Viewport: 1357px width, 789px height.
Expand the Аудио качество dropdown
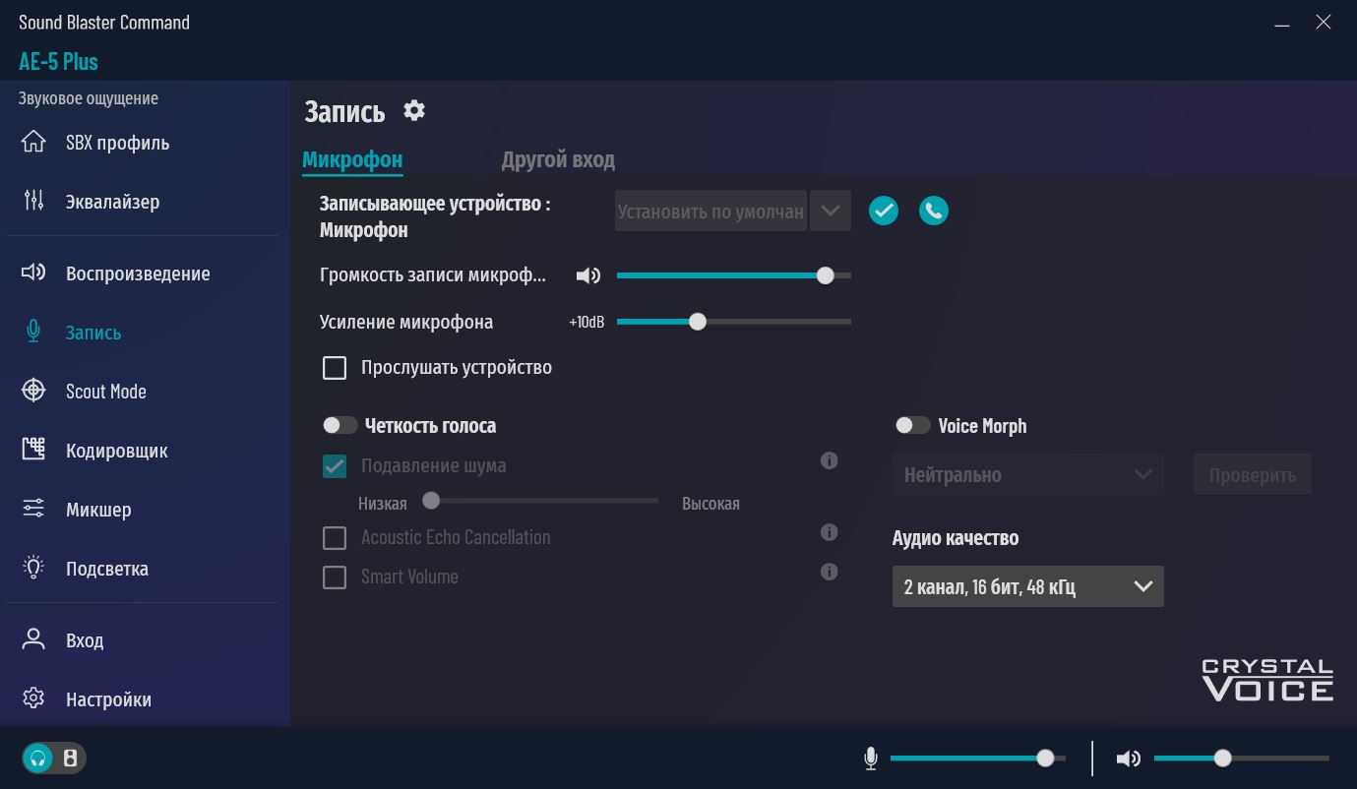1027,586
